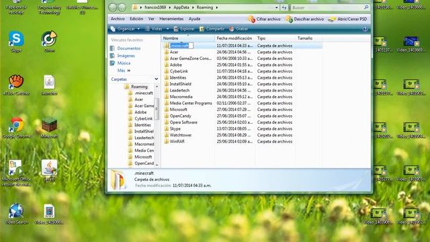The height and width of the screenshot is (242, 430).
Task: Select OpenCandy folder in file list
Action: 180,116
